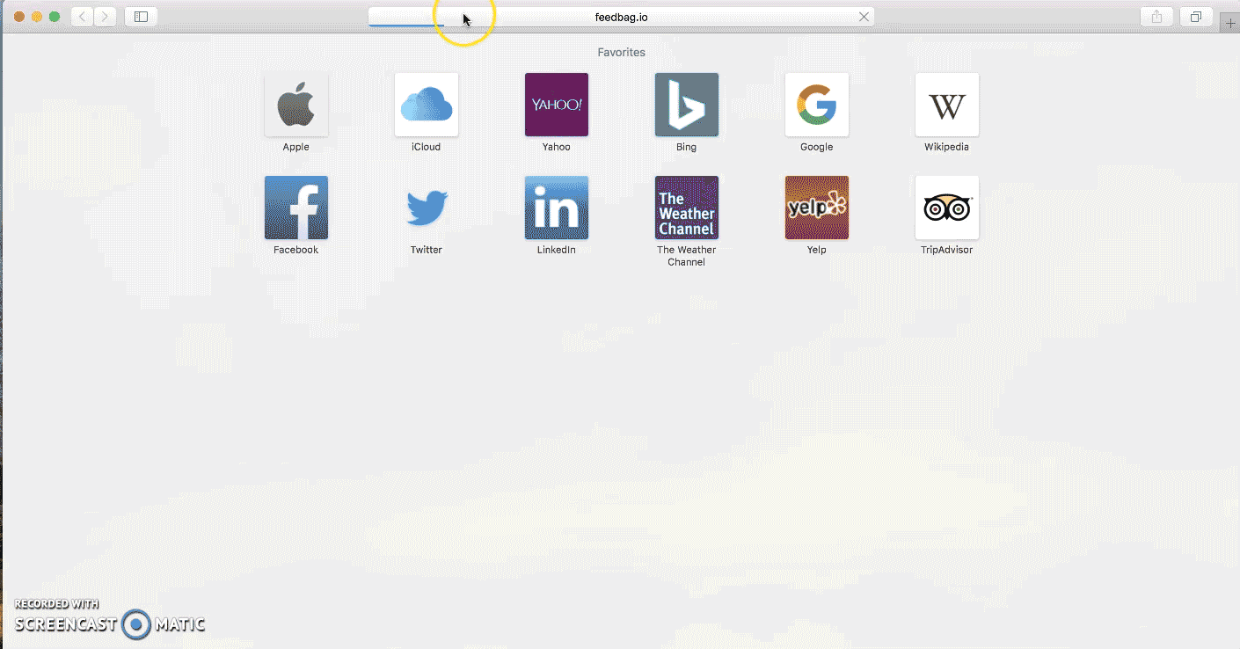This screenshot has height=649, width=1240.
Task: Click The Weather Channel label text
Action: coord(687,256)
